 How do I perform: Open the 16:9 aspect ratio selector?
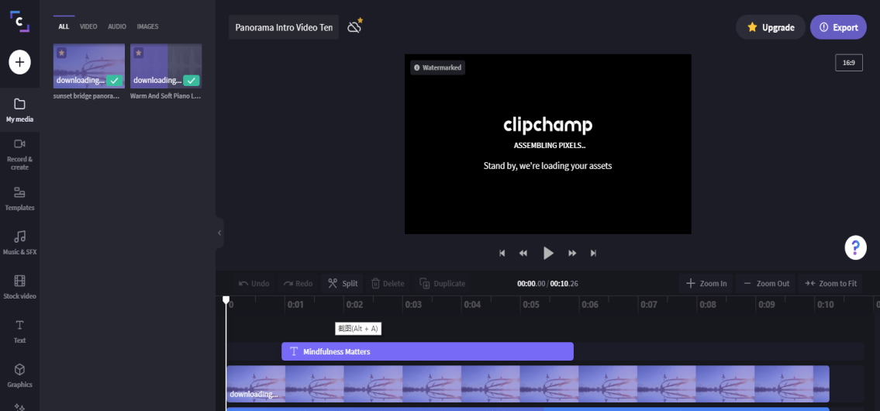[x=848, y=62]
